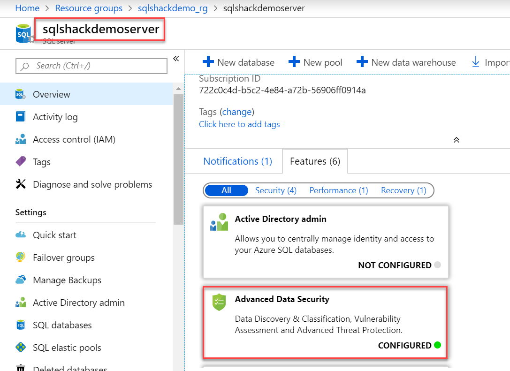The image size is (510, 371).
Task: Create a New database
Action: tap(239, 62)
